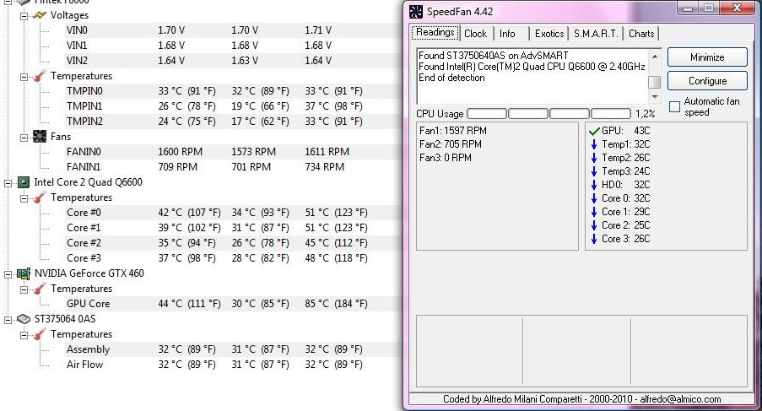762x411 pixels.
Task: Click the Intel Core 2 Quad chip icon
Action: tap(24, 182)
